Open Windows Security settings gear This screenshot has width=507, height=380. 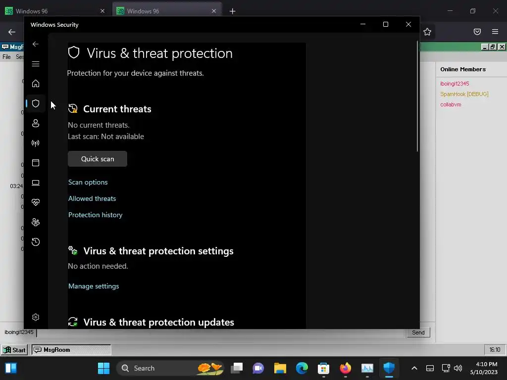click(x=36, y=317)
